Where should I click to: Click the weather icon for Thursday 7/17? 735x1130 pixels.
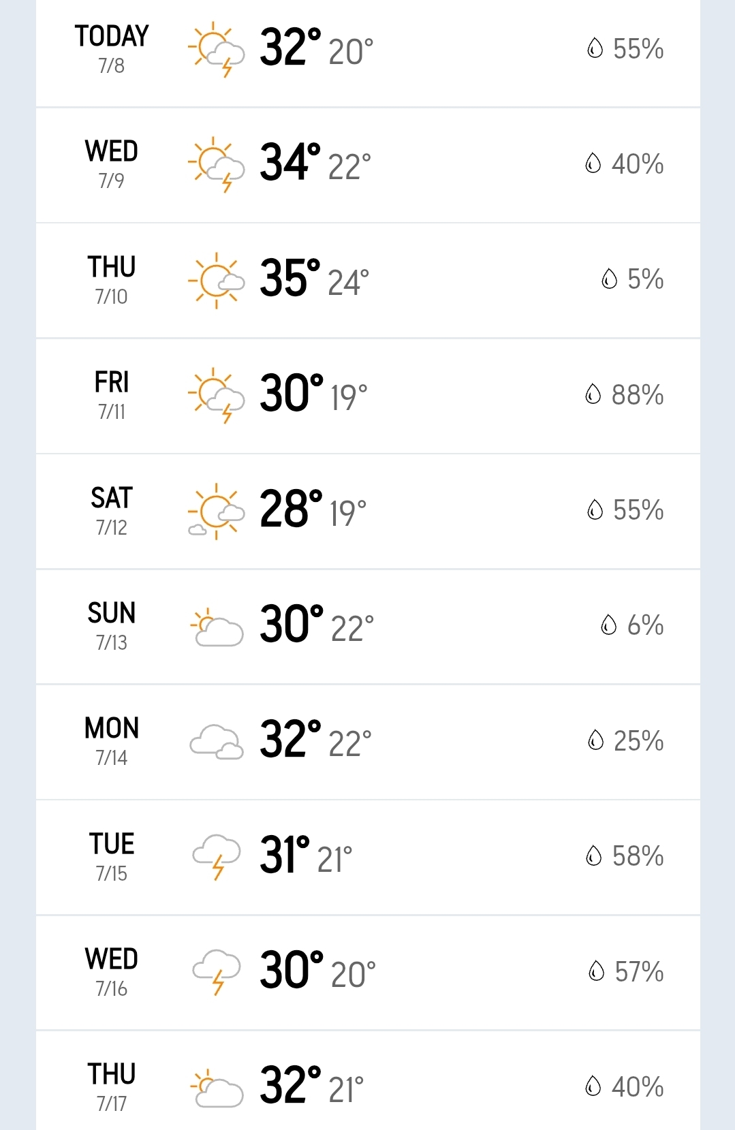point(217,1088)
